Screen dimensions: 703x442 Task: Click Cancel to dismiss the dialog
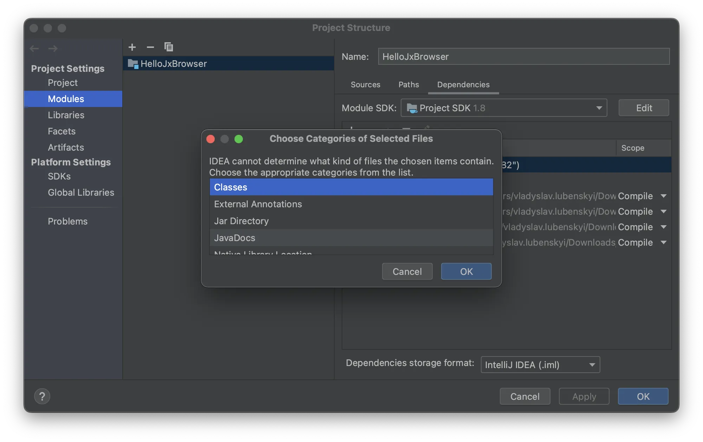click(x=407, y=271)
